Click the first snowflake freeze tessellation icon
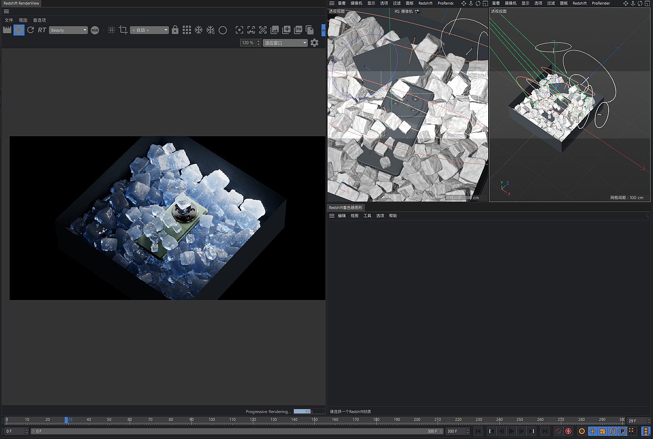The height and width of the screenshot is (439, 653). pyautogui.click(x=199, y=30)
